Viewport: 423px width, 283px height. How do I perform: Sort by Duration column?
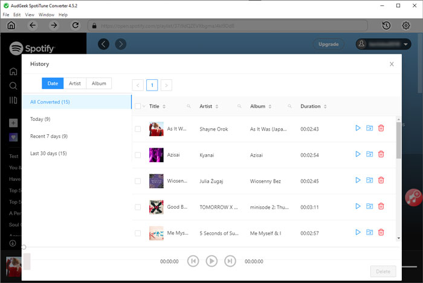click(x=325, y=106)
